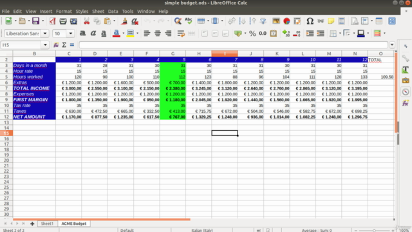Viewport: 412px width, 232px height.
Task: Align text right
Action: click(x=168, y=34)
